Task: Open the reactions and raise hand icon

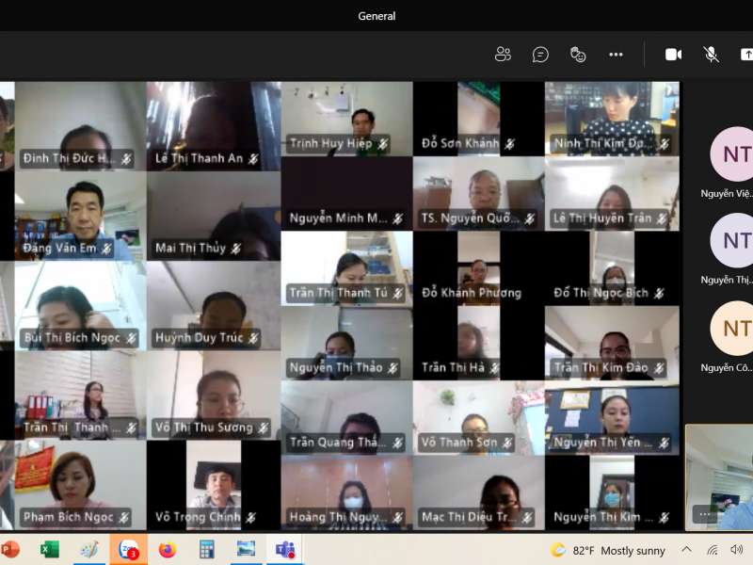Action: pos(578,55)
